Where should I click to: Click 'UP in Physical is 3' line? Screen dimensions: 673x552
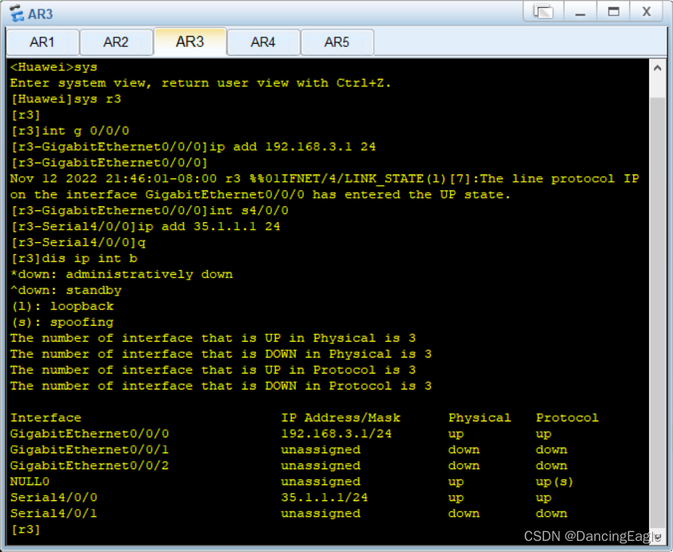click(213, 338)
